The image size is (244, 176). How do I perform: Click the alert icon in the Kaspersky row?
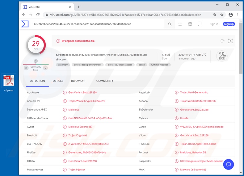click(x=176, y=161)
